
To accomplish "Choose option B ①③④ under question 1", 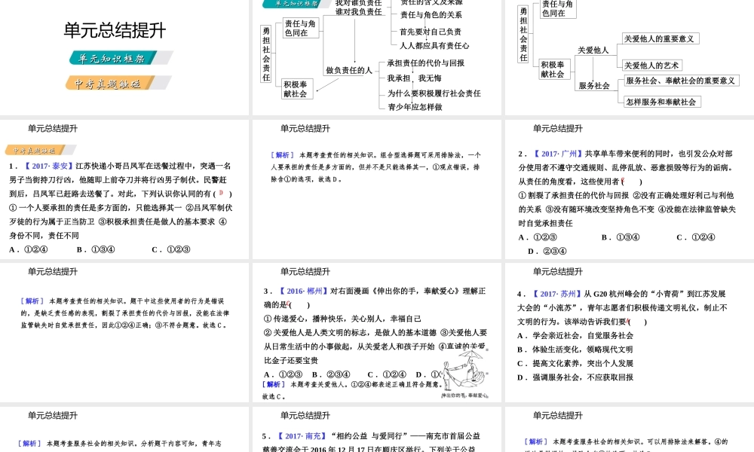I will click(x=96, y=249).
